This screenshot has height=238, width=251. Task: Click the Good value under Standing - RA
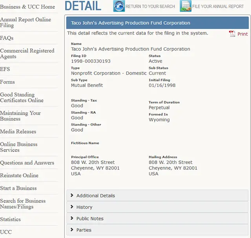pos(77,118)
